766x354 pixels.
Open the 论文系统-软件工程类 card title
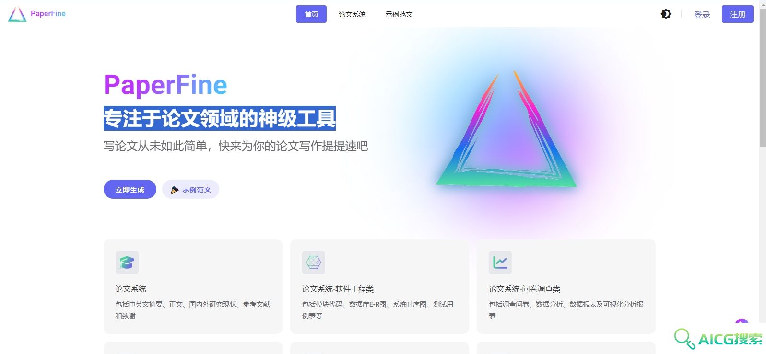point(338,289)
